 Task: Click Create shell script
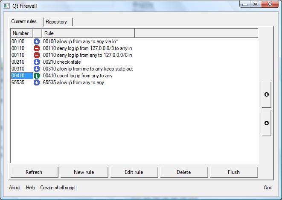[x=58, y=188]
